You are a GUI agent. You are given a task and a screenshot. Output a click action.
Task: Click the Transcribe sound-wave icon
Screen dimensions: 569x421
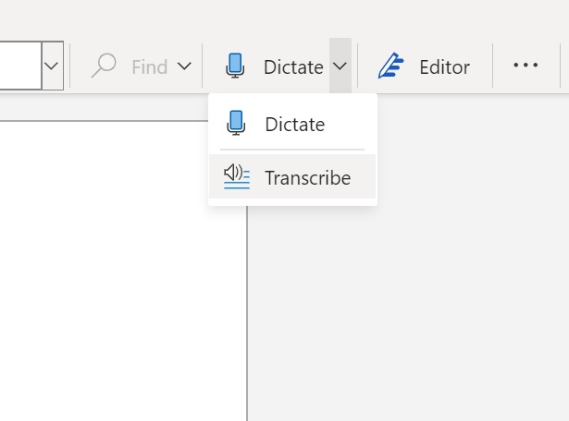click(x=237, y=176)
